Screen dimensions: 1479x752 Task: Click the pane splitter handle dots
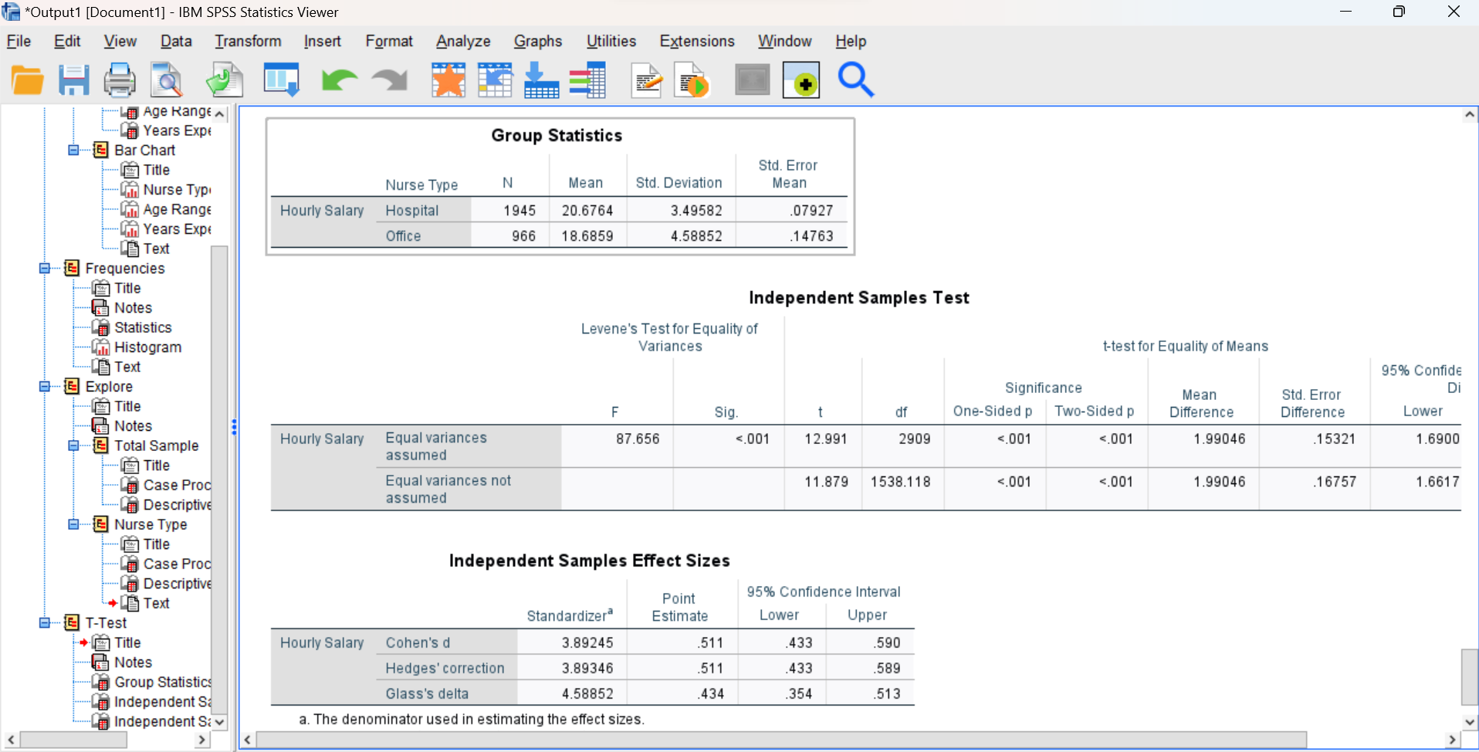tap(234, 427)
